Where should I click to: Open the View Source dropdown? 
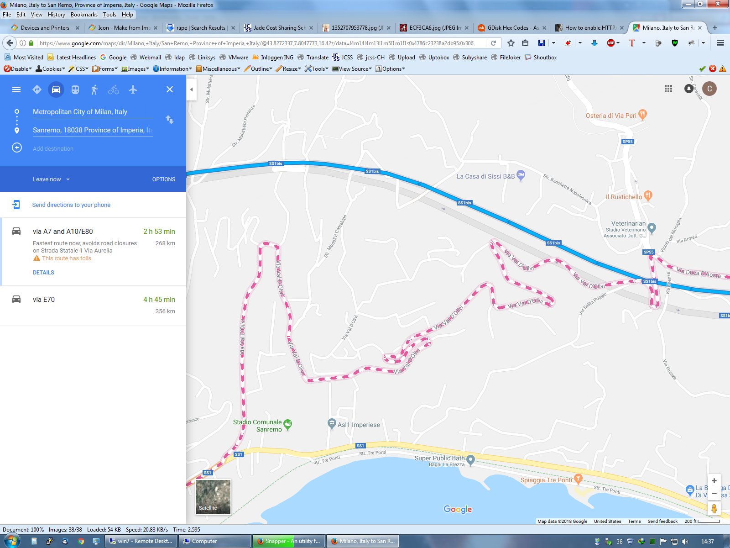[352, 69]
